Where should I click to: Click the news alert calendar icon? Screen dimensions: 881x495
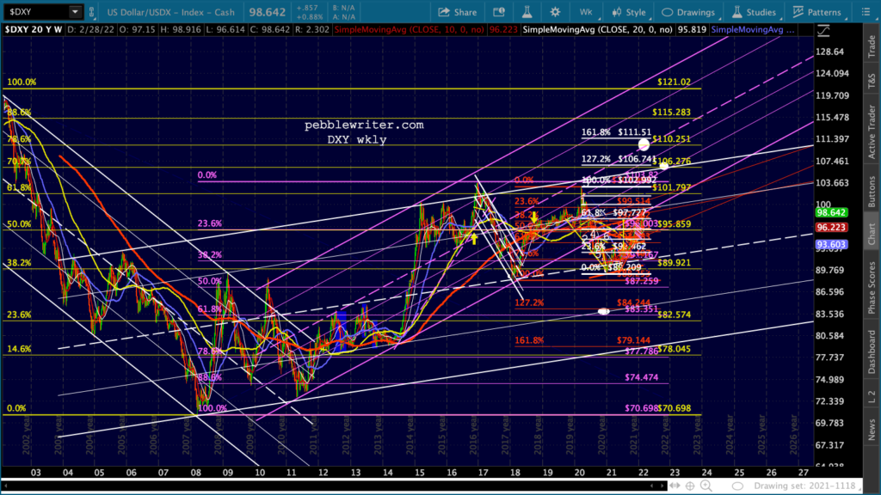(x=498, y=12)
